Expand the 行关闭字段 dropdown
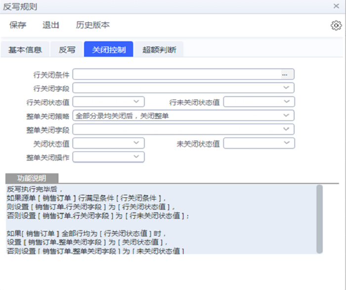This screenshot has width=346, height=290. [x=286, y=88]
